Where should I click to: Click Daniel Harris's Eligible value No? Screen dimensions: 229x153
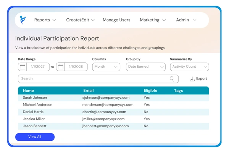pyautogui.click(x=146, y=112)
